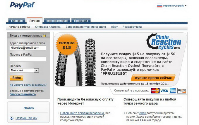Click the Russian flag icon
199x125 pixels.
coord(159,6)
